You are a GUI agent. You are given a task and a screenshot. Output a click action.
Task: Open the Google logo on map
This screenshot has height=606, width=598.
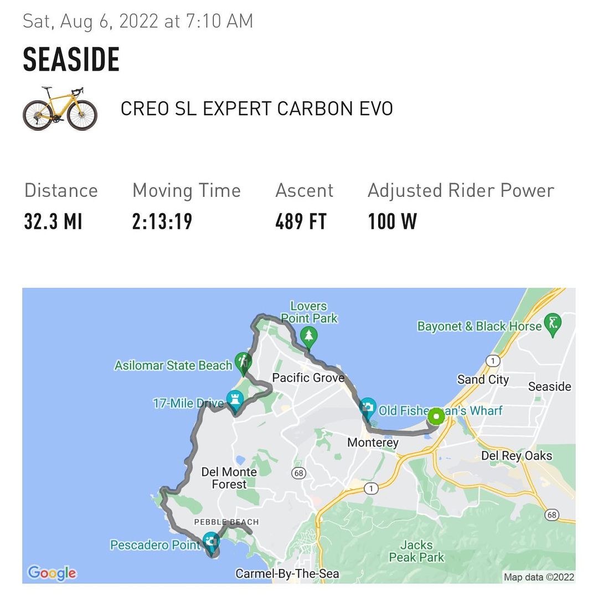(51, 572)
